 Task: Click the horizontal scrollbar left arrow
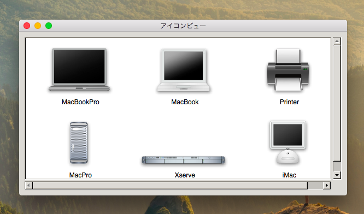28,185
